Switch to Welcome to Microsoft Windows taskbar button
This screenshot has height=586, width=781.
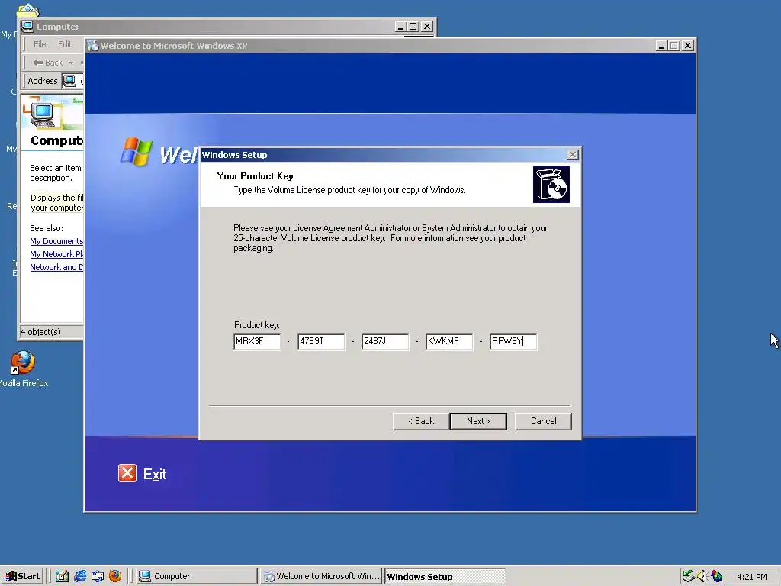322,576
